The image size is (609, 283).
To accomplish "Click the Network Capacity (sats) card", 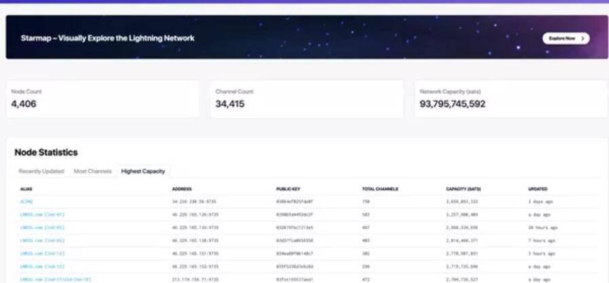I will click(x=511, y=99).
